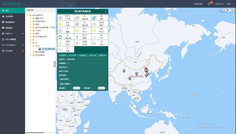Click the temperature (温度) thermometer icon
Screen dimensions: 236x134
tap(77, 37)
